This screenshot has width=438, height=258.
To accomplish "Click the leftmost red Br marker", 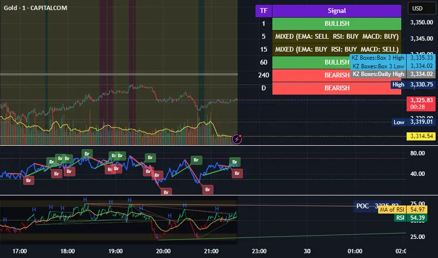I will 28,180.
